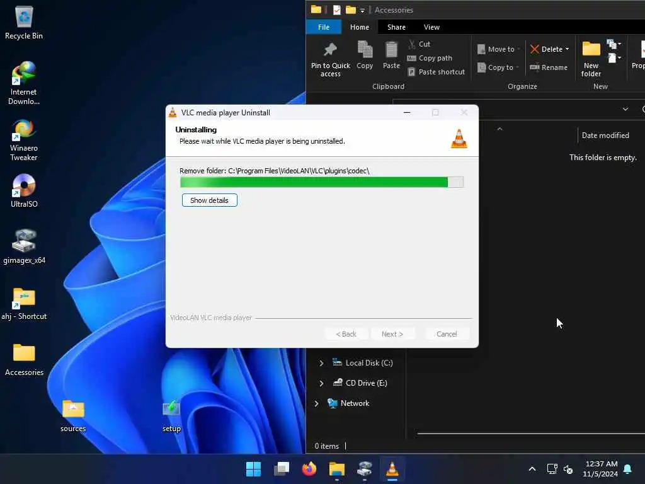Switch to the View ribbon tab
645x484 pixels.
point(431,27)
